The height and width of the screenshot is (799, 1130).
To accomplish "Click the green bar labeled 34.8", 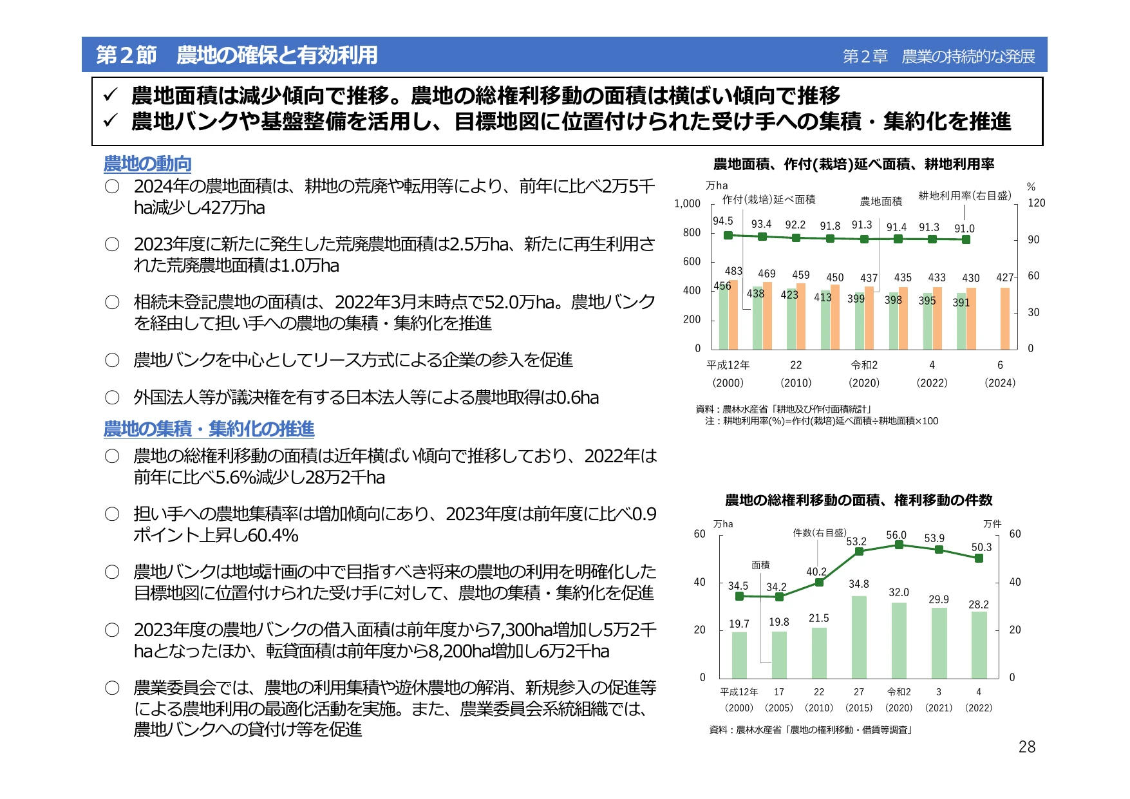I will [x=859, y=637].
